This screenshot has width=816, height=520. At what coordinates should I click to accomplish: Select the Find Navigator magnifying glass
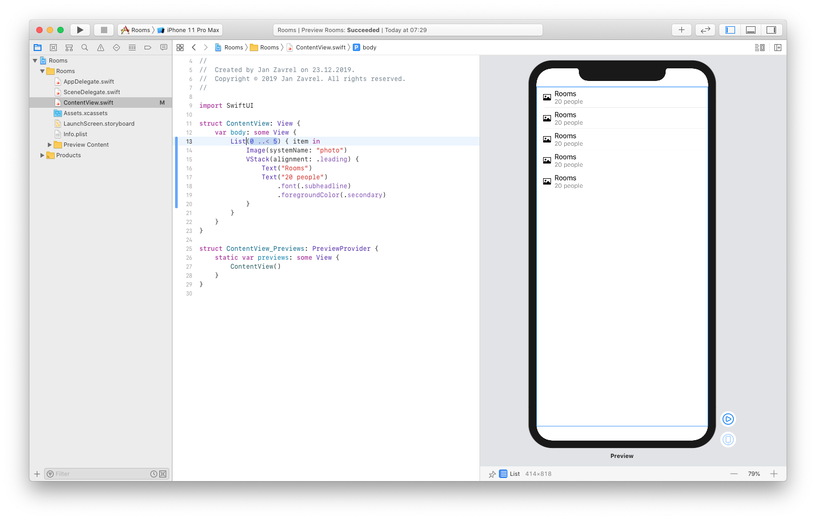pos(85,47)
